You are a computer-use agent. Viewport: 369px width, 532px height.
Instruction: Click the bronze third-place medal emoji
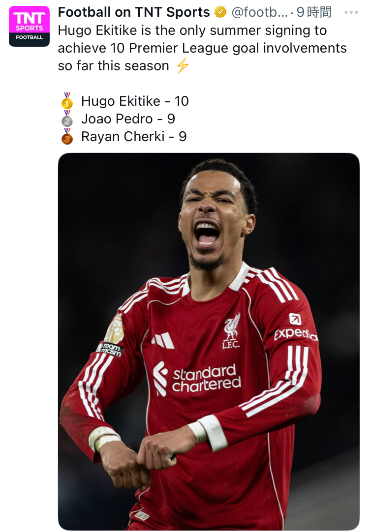click(67, 137)
